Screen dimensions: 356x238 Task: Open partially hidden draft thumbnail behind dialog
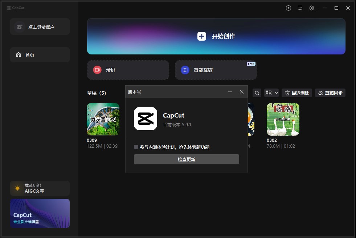pyautogui.click(x=251, y=119)
